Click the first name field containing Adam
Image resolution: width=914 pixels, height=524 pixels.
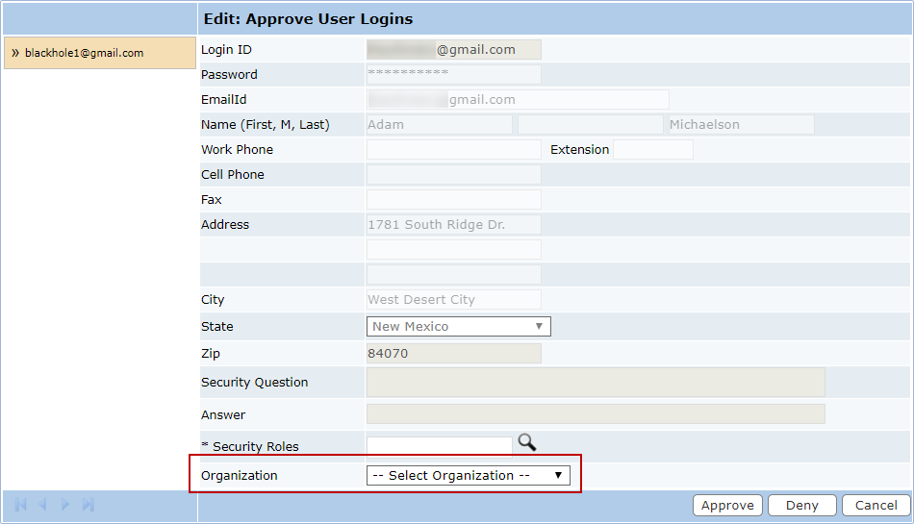pyautogui.click(x=440, y=125)
